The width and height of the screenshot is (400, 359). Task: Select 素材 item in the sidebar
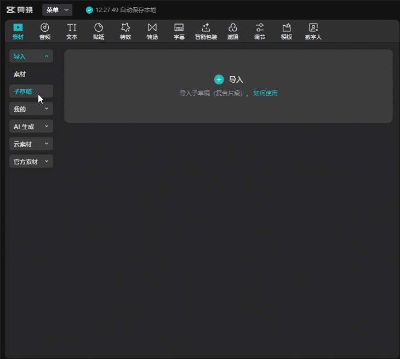[x=20, y=74]
